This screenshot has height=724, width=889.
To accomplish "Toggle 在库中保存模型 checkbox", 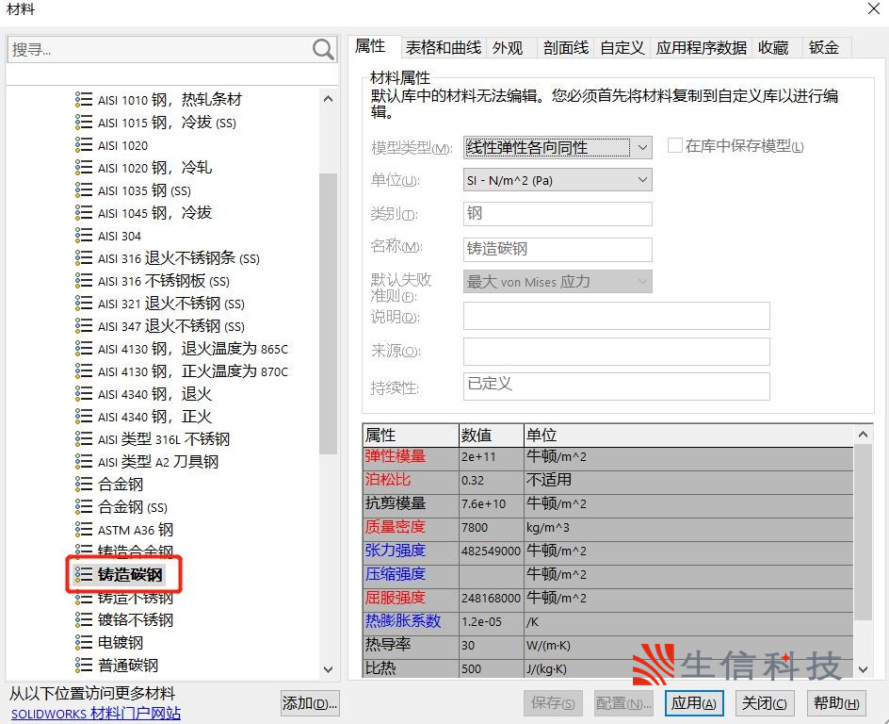I will pos(674,145).
